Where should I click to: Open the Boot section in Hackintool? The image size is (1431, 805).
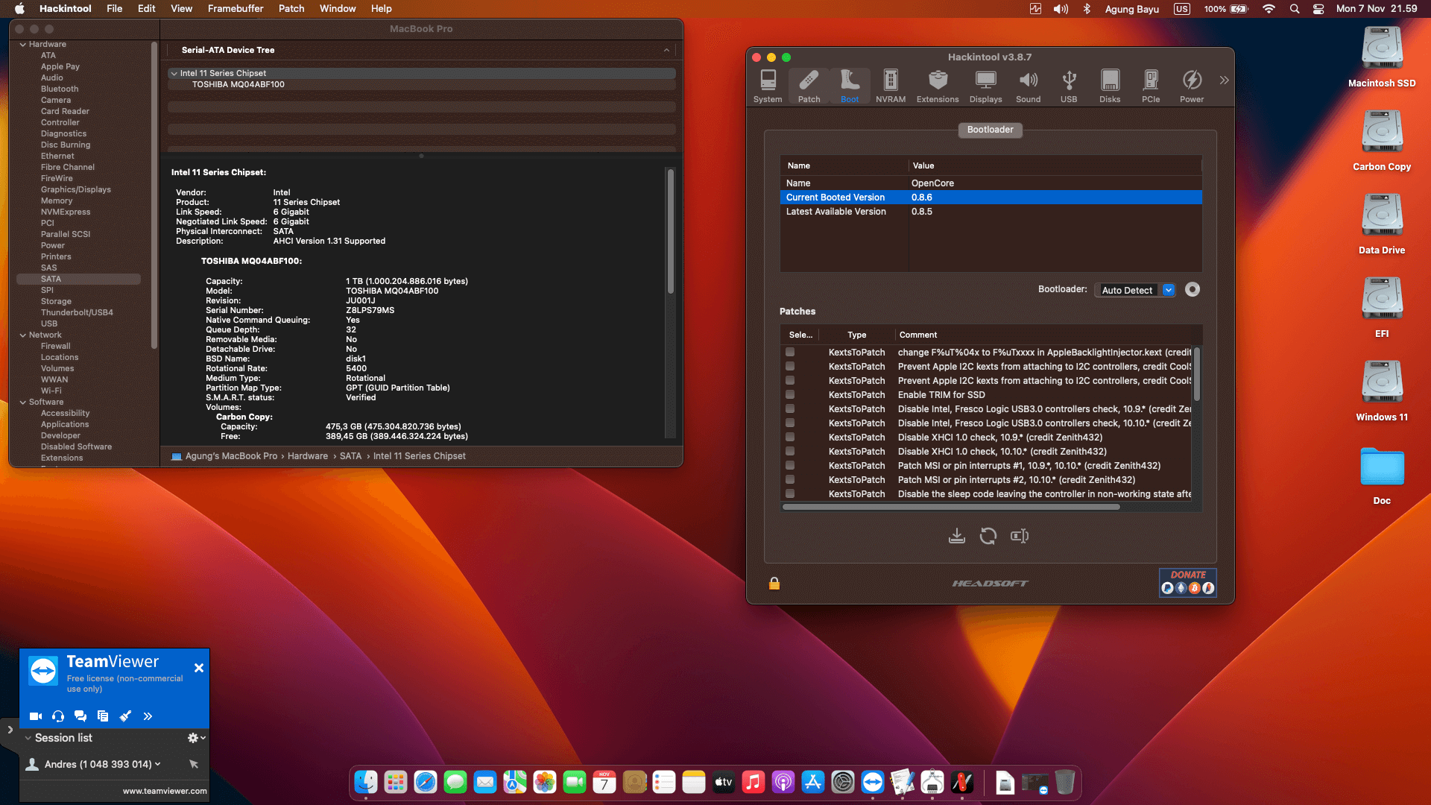click(850, 86)
